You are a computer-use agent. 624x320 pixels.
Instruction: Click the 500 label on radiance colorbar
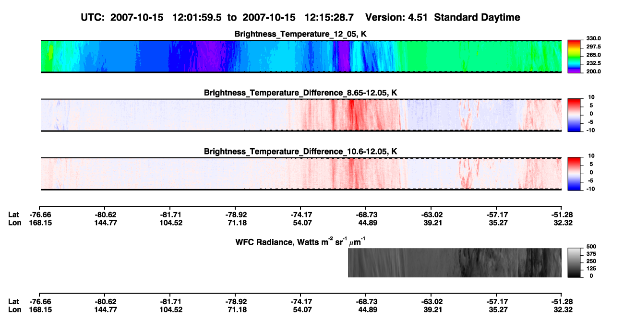point(591,246)
